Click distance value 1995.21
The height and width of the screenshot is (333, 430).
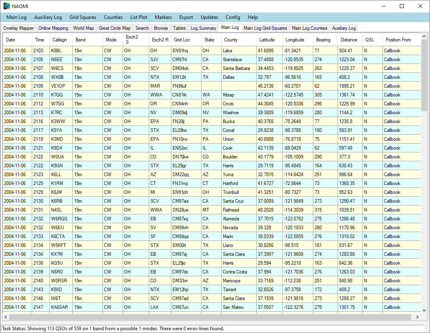tap(350, 86)
